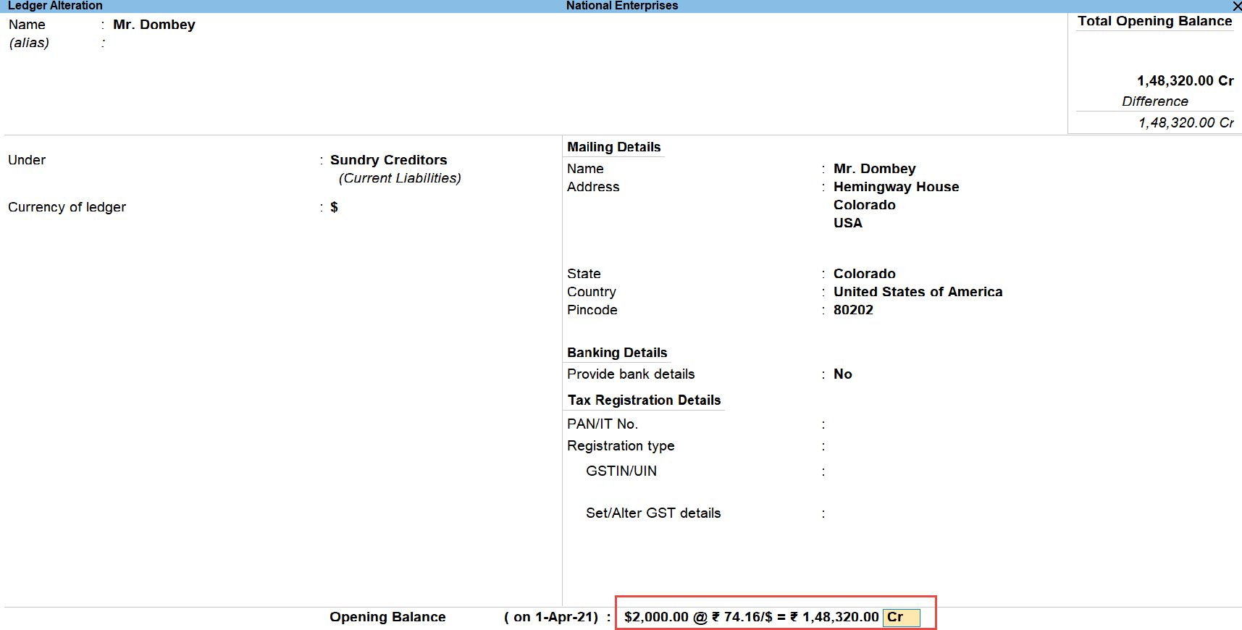Image resolution: width=1242 pixels, height=630 pixels.
Task: Close the Ledger Alteration screen
Action: point(1236,6)
